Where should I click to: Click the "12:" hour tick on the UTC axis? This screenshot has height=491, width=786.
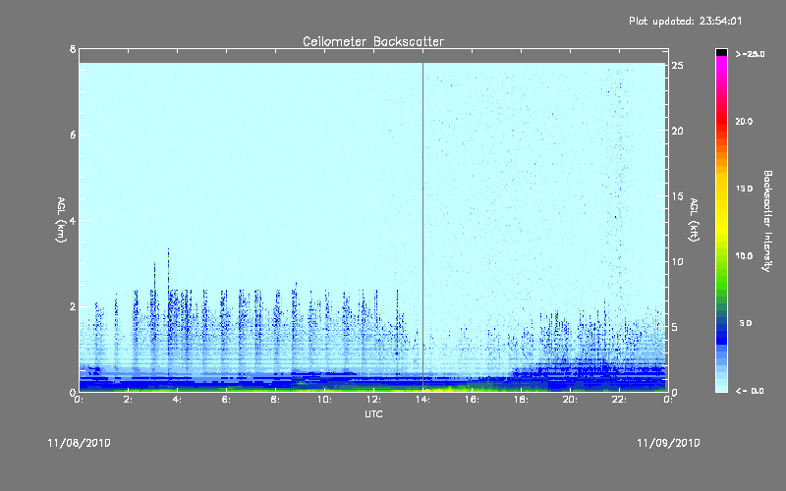point(373,400)
